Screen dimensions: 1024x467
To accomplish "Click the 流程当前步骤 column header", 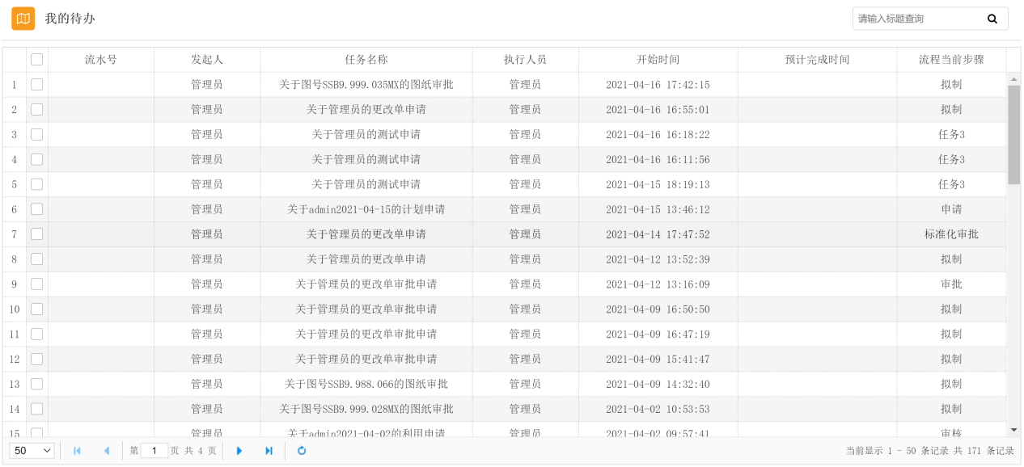I will pyautogui.click(x=951, y=60).
